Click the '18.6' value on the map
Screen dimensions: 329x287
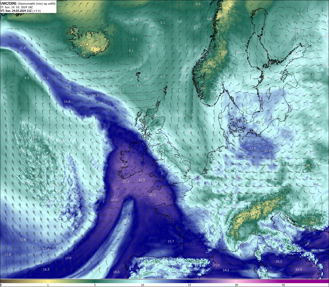[116, 272]
